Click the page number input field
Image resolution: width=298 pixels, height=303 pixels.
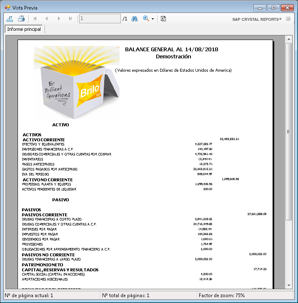point(100,19)
